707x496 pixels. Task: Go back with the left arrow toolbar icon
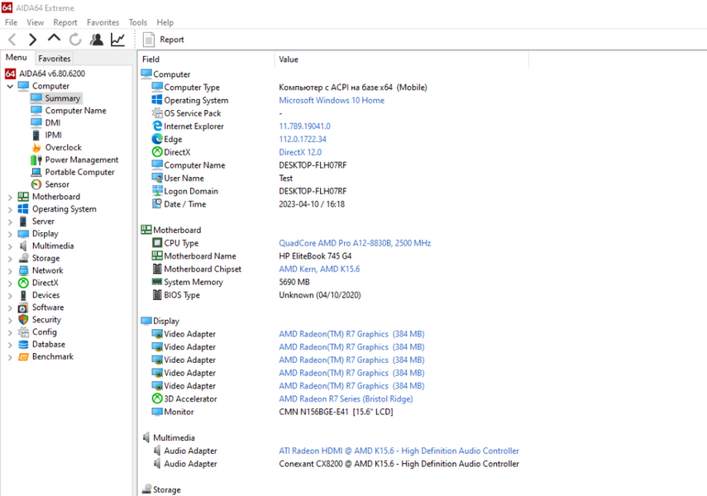click(12, 40)
